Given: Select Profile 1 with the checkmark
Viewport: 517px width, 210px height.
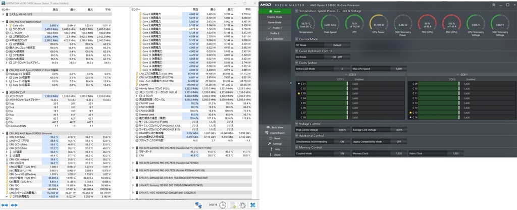Looking at the screenshot, I should point(275,28).
